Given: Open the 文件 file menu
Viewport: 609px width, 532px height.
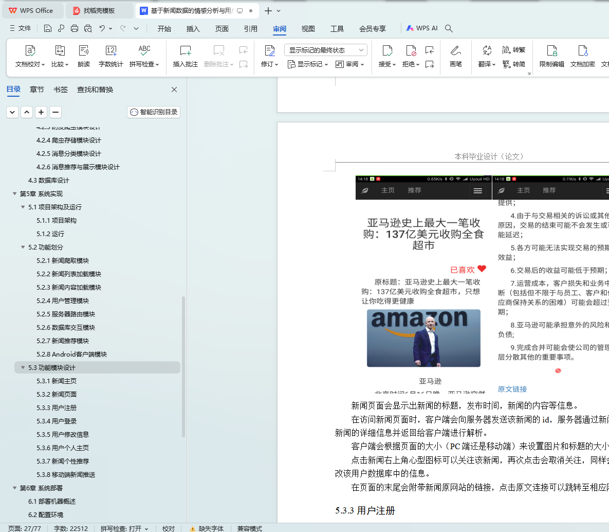Looking at the screenshot, I should click(21, 28).
